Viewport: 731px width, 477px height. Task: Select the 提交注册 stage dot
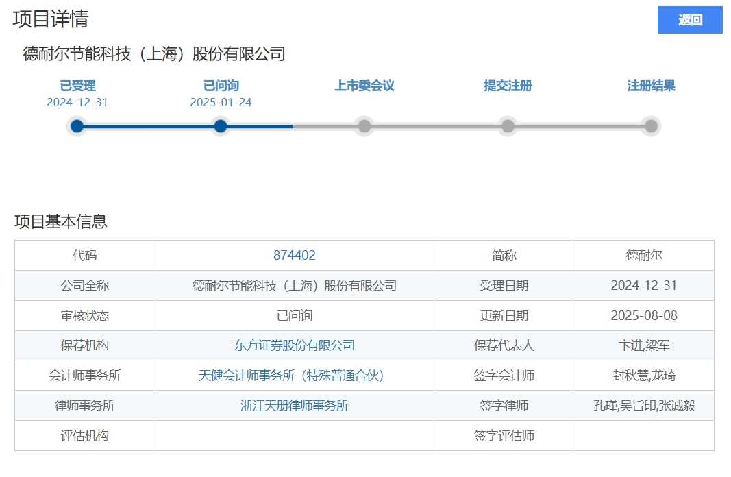coord(508,126)
